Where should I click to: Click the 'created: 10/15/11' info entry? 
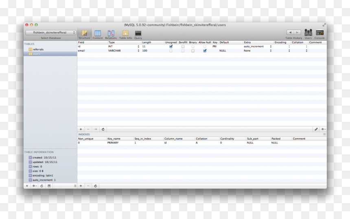tap(44, 158)
